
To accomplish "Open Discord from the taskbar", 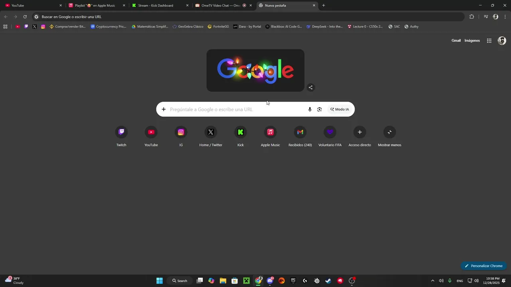I will click(270, 281).
